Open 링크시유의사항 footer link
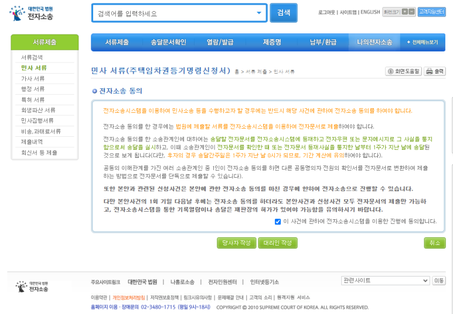Screen dimensions: 453x314 click(197, 298)
